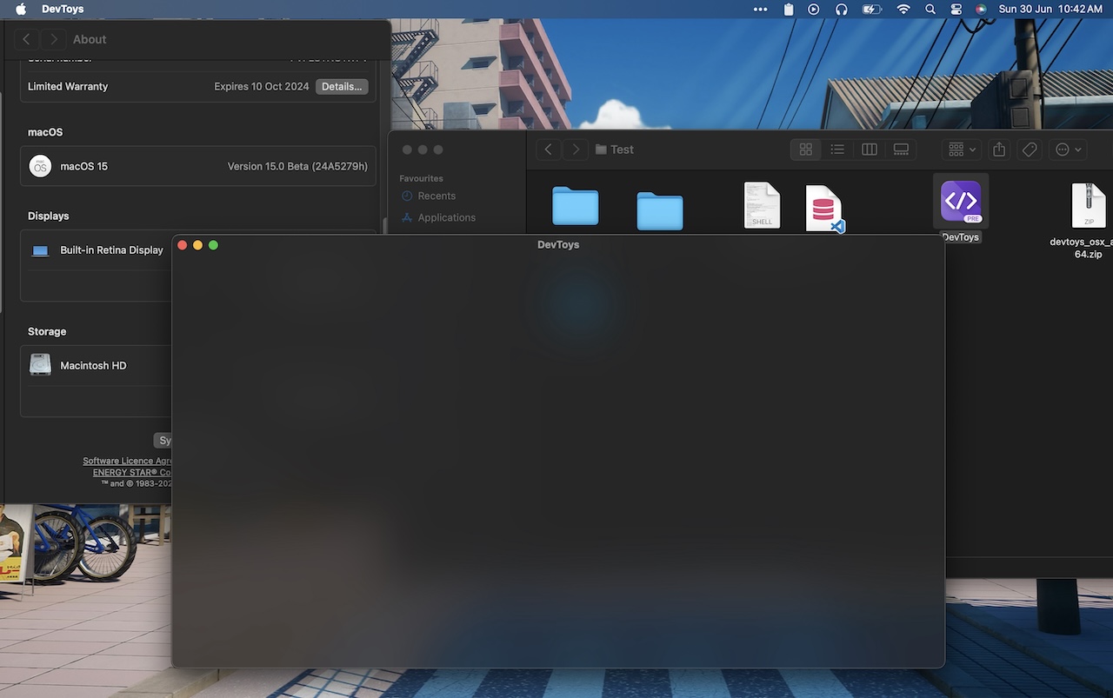Launch Siri from menu bar
Viewport: 1113px width, 698px height.
[x=981, y=9]
